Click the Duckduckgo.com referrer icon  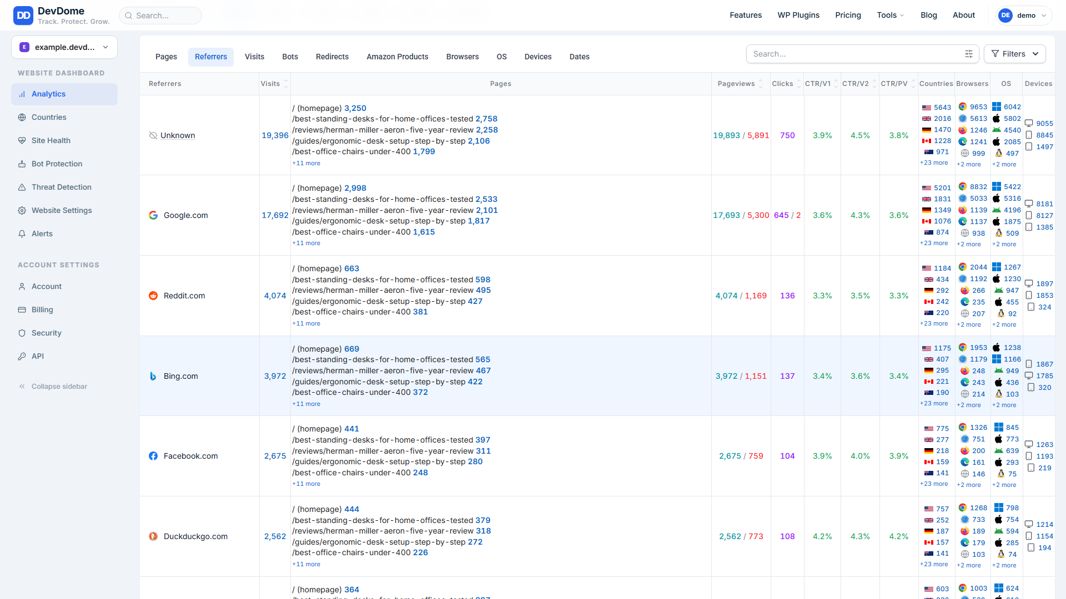click(x=153, y=536)
